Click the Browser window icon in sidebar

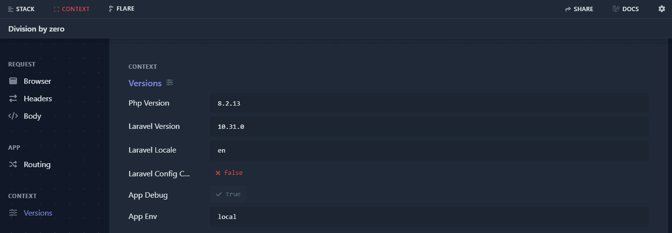pos(13,81)
